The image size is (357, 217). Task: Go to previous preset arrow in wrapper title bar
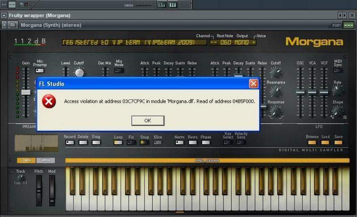(340, 16)
